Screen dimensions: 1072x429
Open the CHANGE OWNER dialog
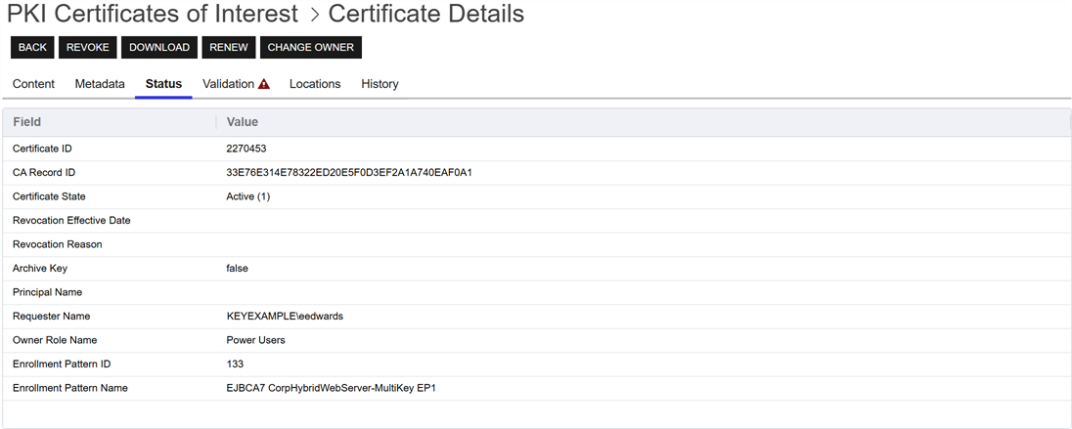[311, 47]
